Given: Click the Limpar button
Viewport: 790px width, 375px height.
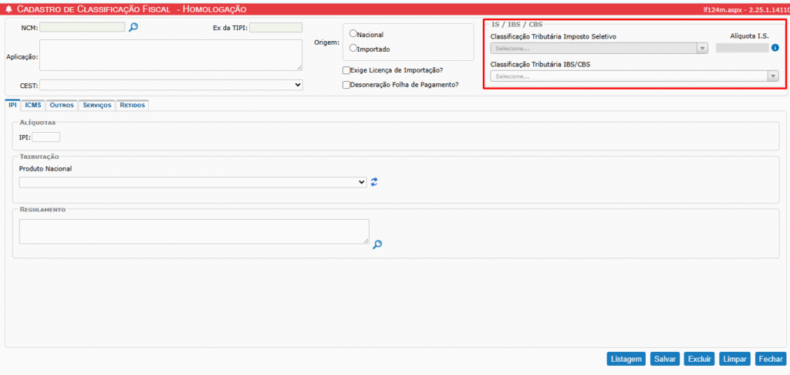Looking at the screenshot, I should click(x=734, y=359).
